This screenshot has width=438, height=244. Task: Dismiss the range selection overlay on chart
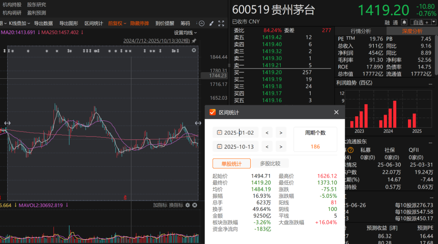[194, 50]
